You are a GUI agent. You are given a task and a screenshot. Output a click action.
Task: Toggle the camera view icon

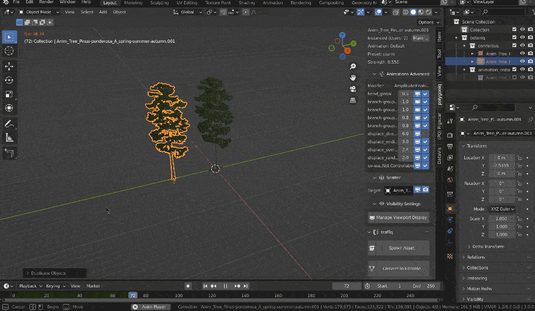tap(353, 89)
